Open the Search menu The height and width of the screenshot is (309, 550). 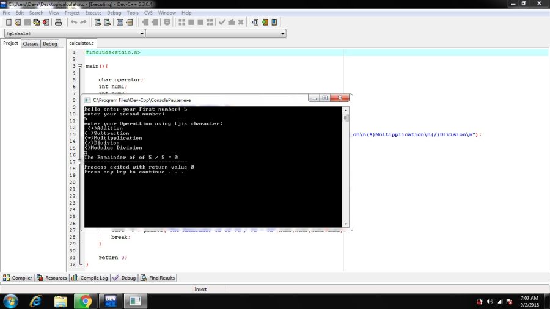(36, 13)
